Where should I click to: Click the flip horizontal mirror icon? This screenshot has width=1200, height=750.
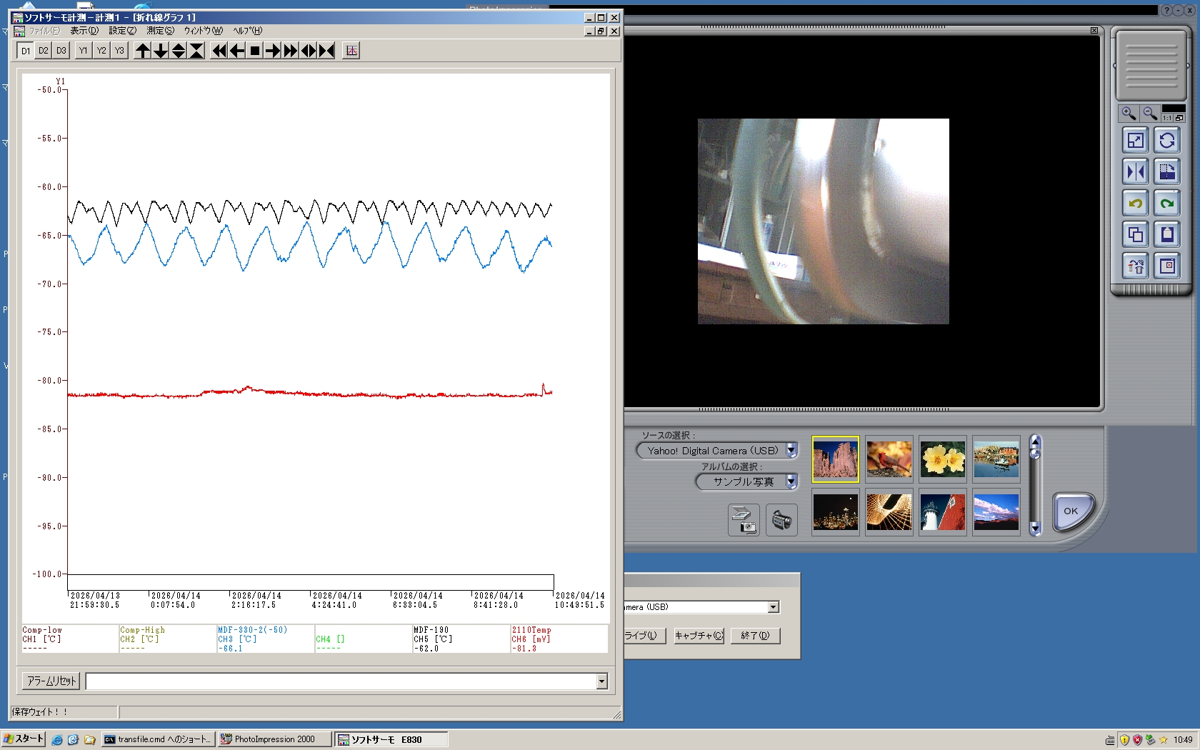1135,172
